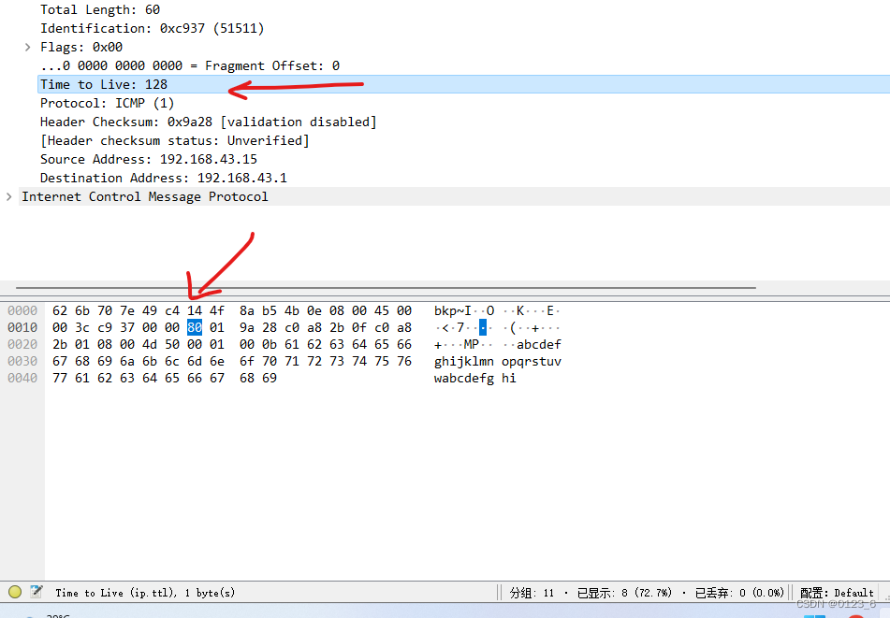Select Source Address: 192.168.43.15 row
The width and height of the screenshot is (890, 618).
(148, 159)
